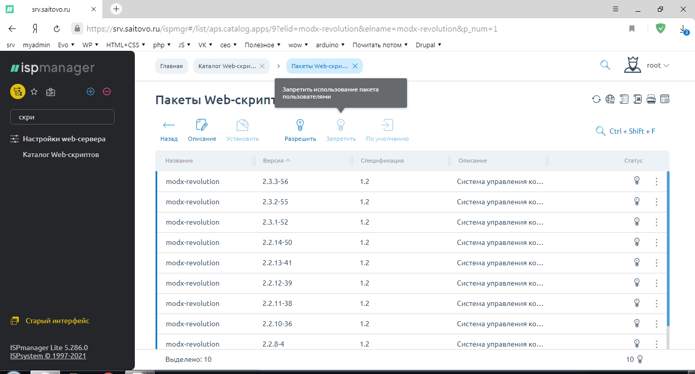Open the Описание package description
The height and width of the screenshot is (374, 695).
coord(202,130)
